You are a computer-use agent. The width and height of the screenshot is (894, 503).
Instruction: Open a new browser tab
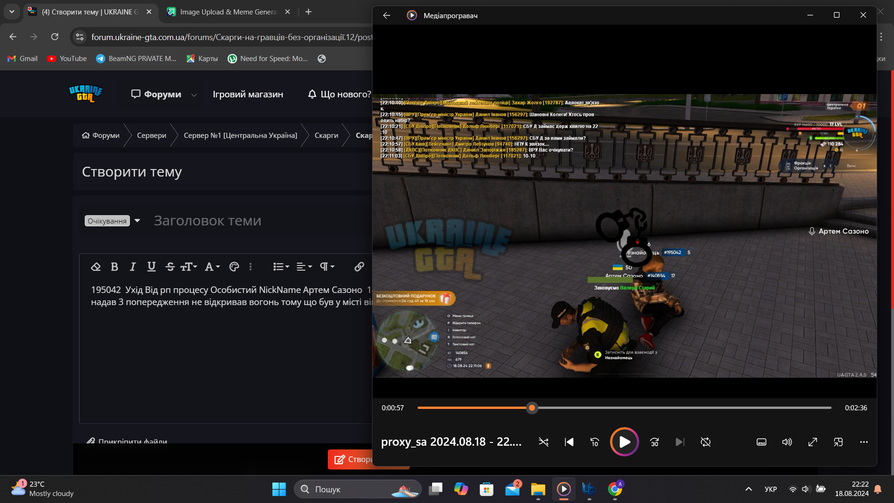click(x=308, y=12)
